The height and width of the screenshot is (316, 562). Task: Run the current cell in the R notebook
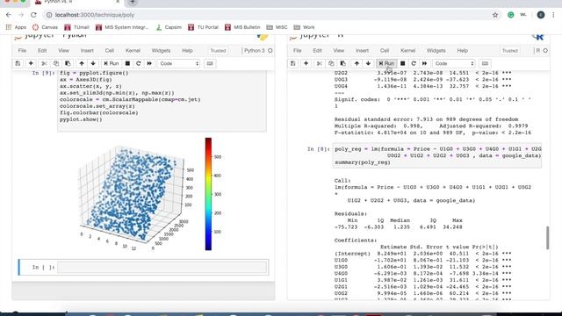point(386,63)
